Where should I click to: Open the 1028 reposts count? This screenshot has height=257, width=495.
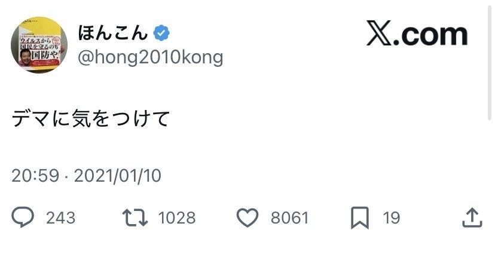tap(177, 218)
